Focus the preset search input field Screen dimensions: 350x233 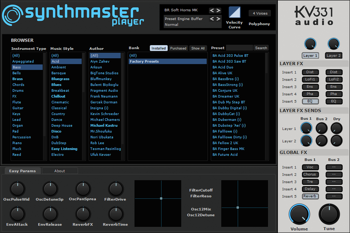[240, 48]
